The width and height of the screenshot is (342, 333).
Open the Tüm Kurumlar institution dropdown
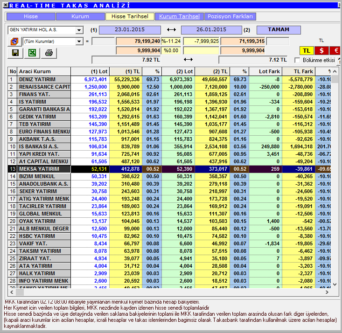(79, 42)
